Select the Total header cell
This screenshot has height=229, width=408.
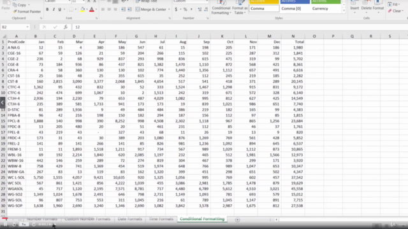pyautogui.click(x=293, y=42)
